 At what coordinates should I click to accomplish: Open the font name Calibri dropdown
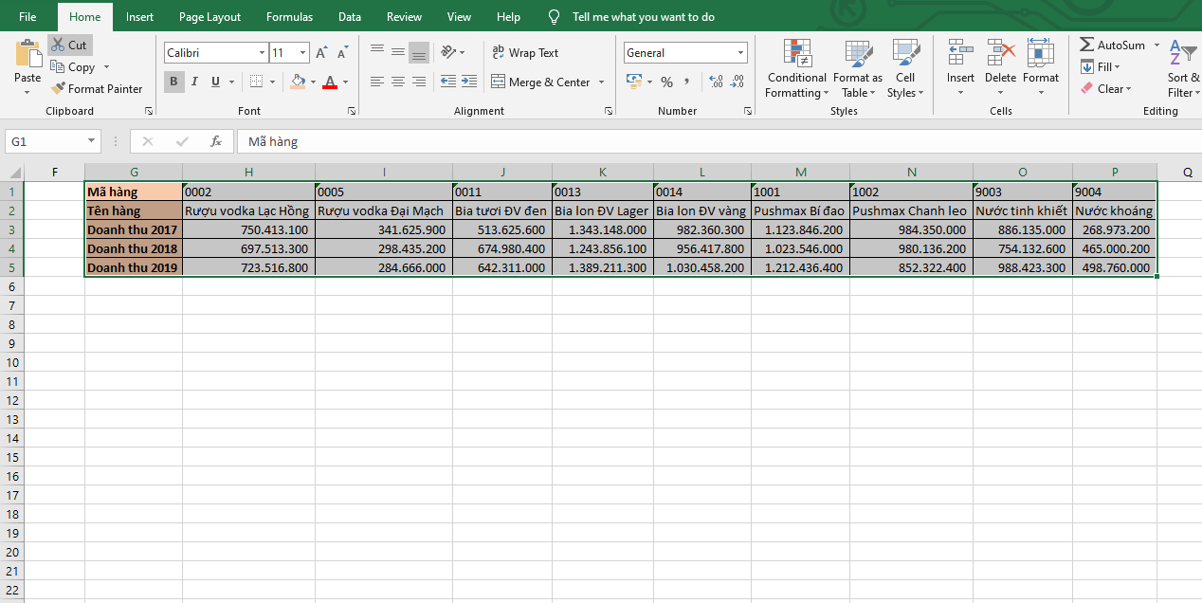pos(262,53)
